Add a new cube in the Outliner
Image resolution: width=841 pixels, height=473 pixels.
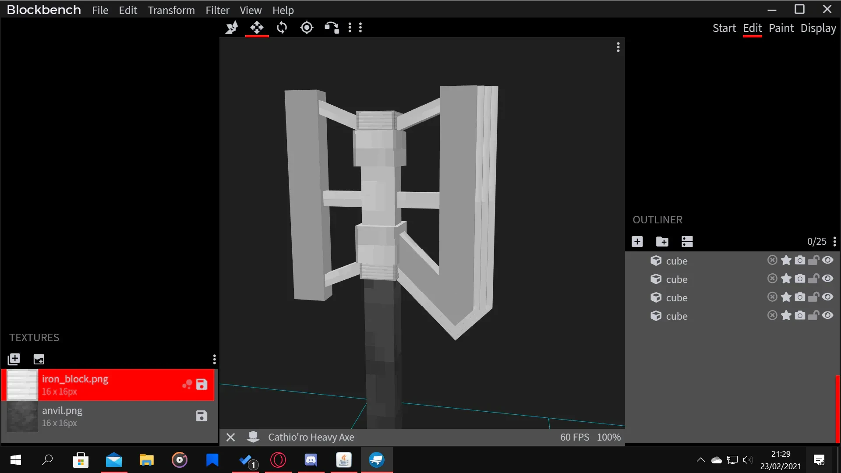(x=637, y=241)
